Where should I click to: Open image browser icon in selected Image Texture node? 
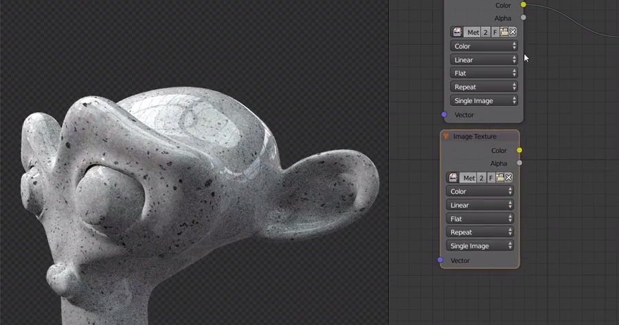[453, 178]
